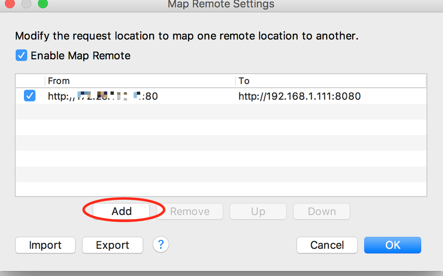Click the Map Remote Settings title bar text
443x276 pixels.
coord(221,5)
